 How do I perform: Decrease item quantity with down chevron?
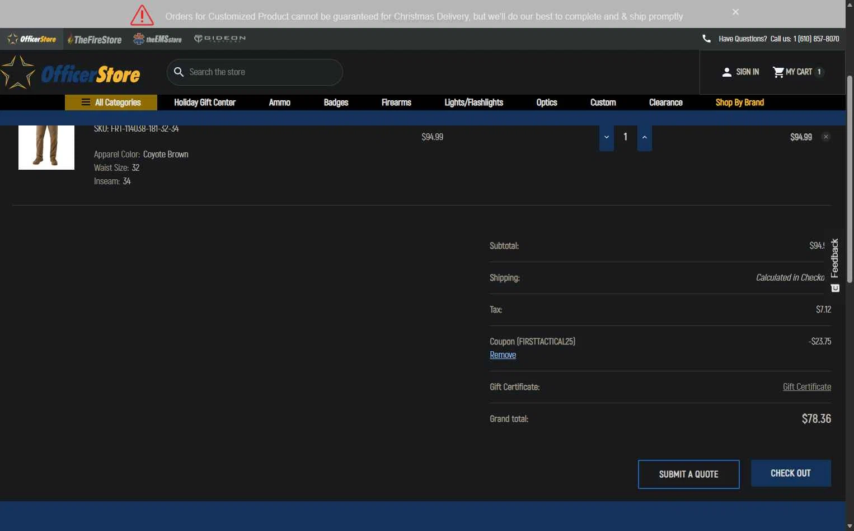(607, 137)
